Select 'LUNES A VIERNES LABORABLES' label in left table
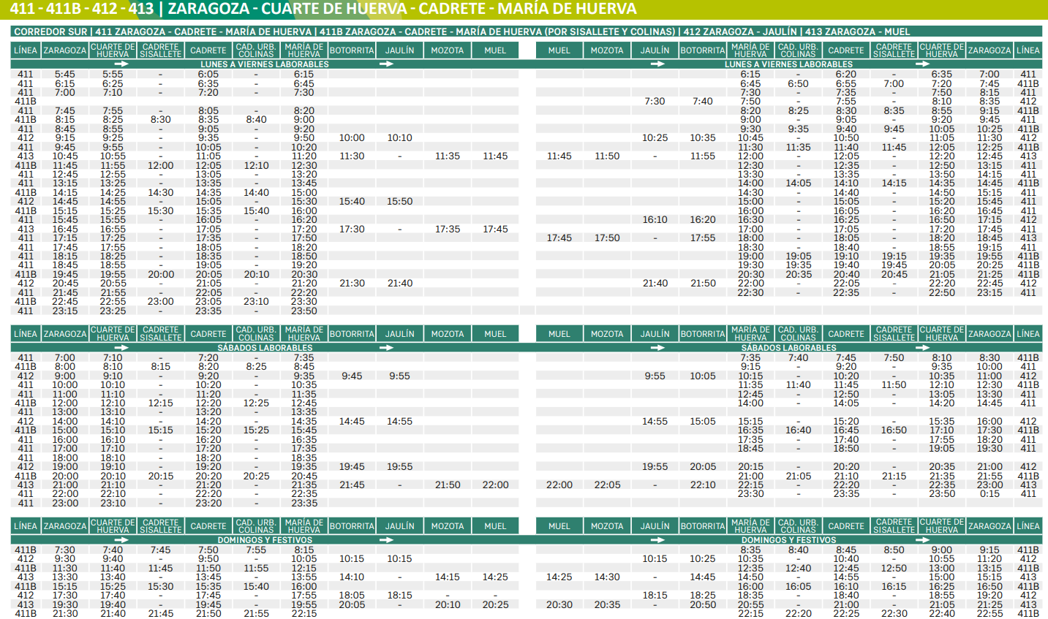Image resolution: width=1048 pixels, height=619 pixels. 265,64
